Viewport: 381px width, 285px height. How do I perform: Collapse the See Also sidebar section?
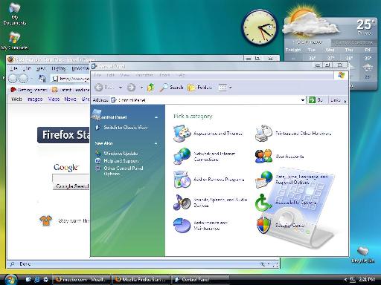156,143
